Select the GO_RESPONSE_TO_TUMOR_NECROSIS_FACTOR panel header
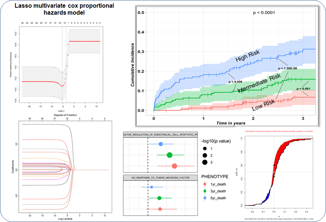 click(x=161, y=178)
